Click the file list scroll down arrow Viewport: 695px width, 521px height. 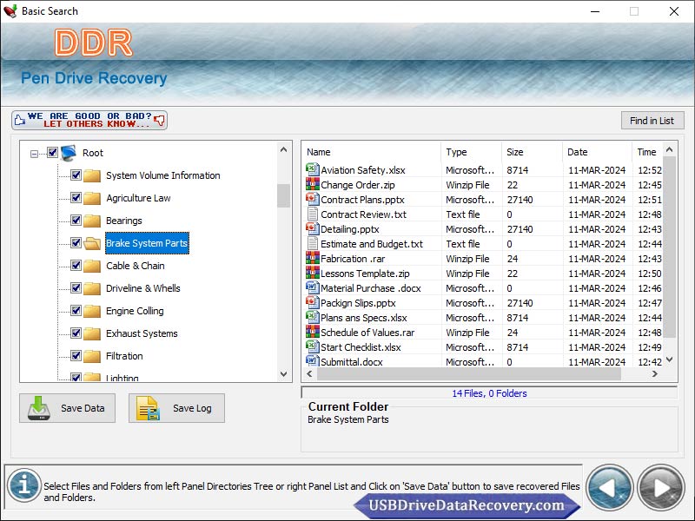pyautogui.click(x=669, y=359)
